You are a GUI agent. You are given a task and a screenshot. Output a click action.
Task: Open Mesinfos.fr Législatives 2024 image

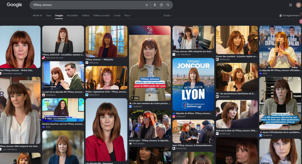(106, 78)
